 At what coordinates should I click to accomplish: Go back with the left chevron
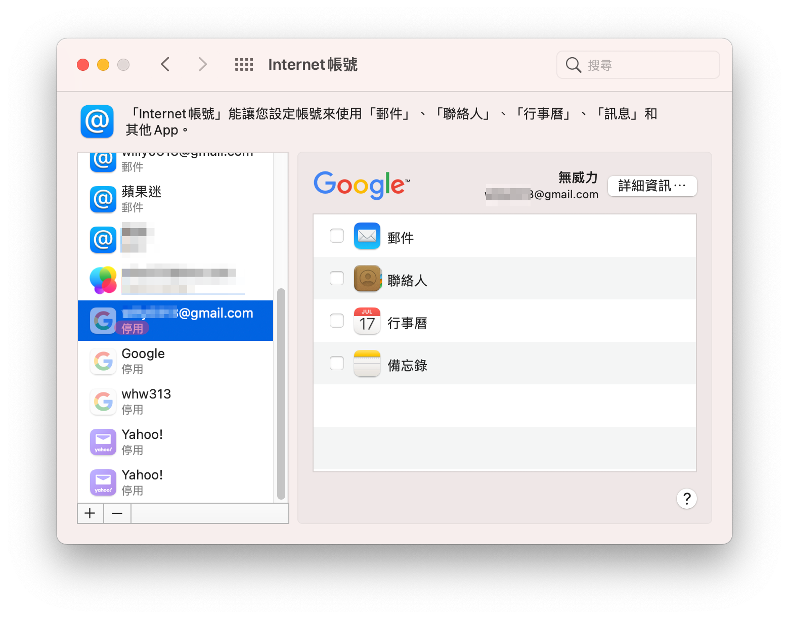pos(165,65)
